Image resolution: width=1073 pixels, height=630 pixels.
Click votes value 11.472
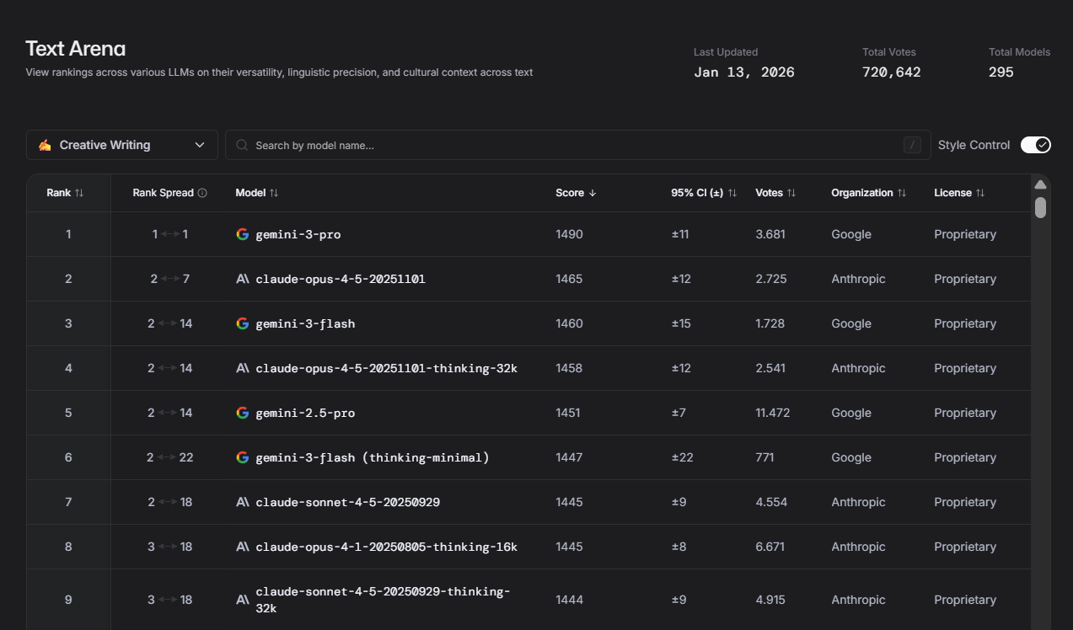(x=773, y=413)
